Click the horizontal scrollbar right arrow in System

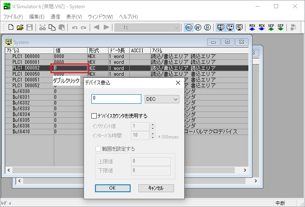pyautogui.click(x=244, y=170)
